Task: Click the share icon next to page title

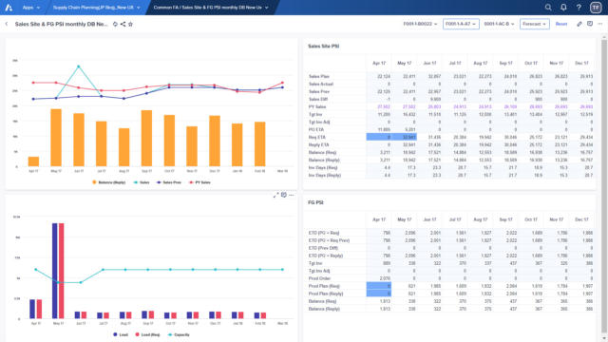Action: [123, 24]
